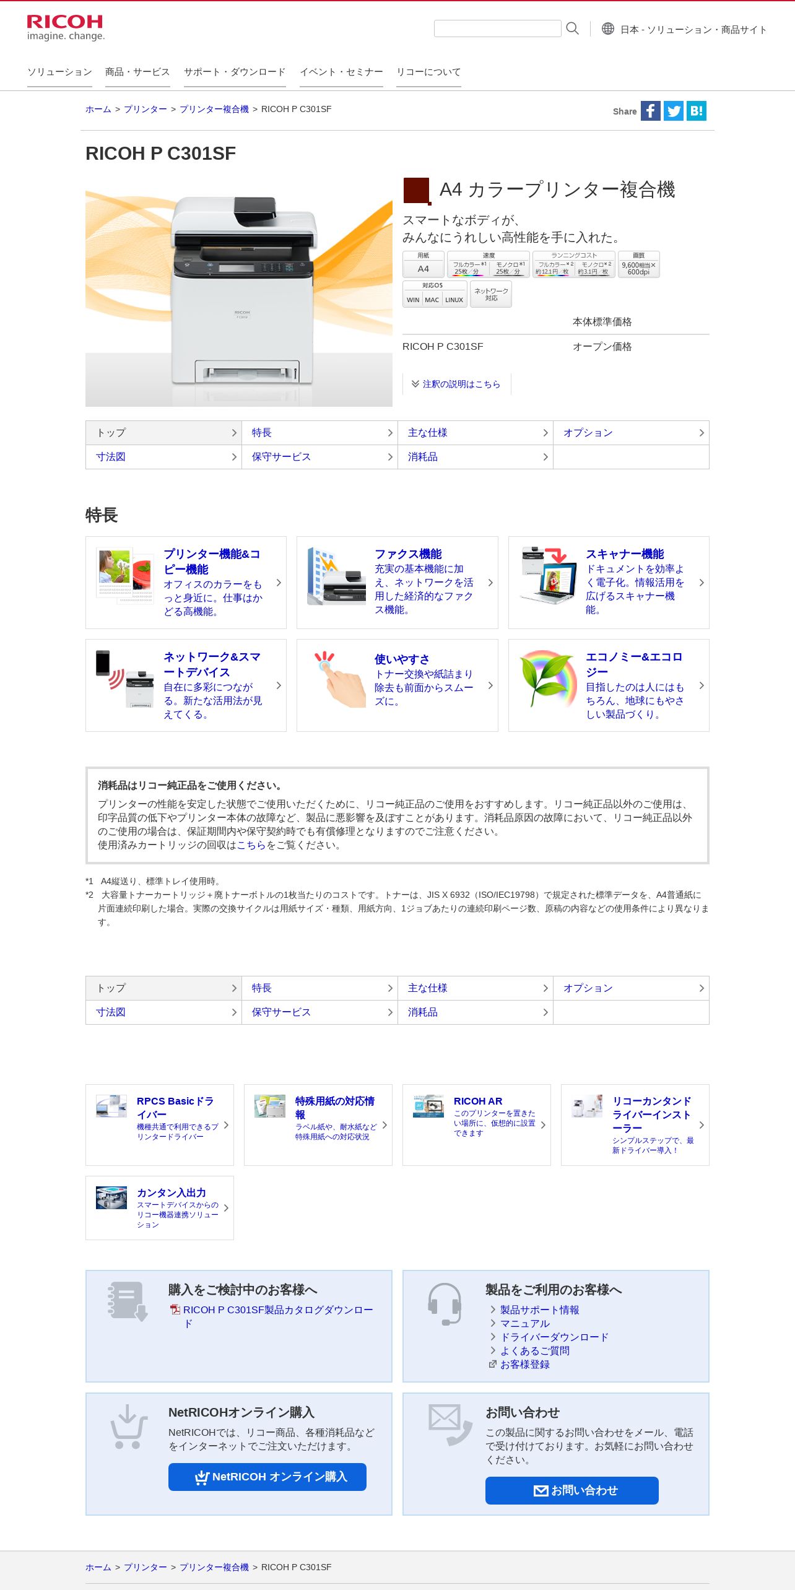
Task: Open 商品・サービス menu
Action: coord(137,72)
